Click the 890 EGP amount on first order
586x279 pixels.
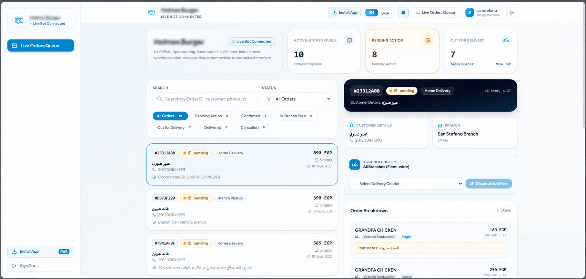click(x=322, y=153)
